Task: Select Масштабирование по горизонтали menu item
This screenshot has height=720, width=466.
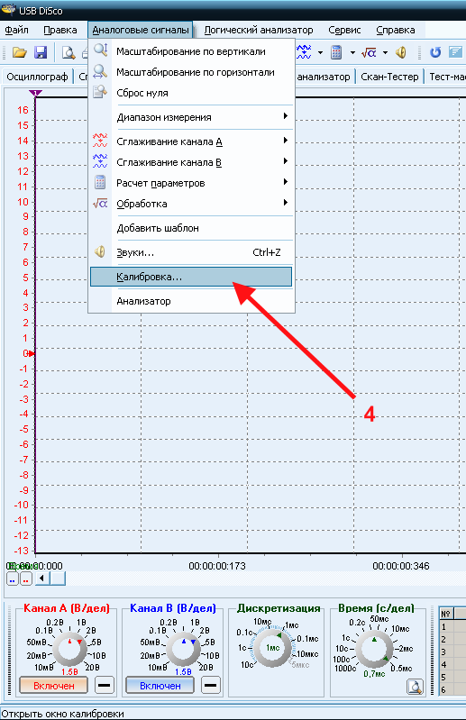Action: (191, 72)
